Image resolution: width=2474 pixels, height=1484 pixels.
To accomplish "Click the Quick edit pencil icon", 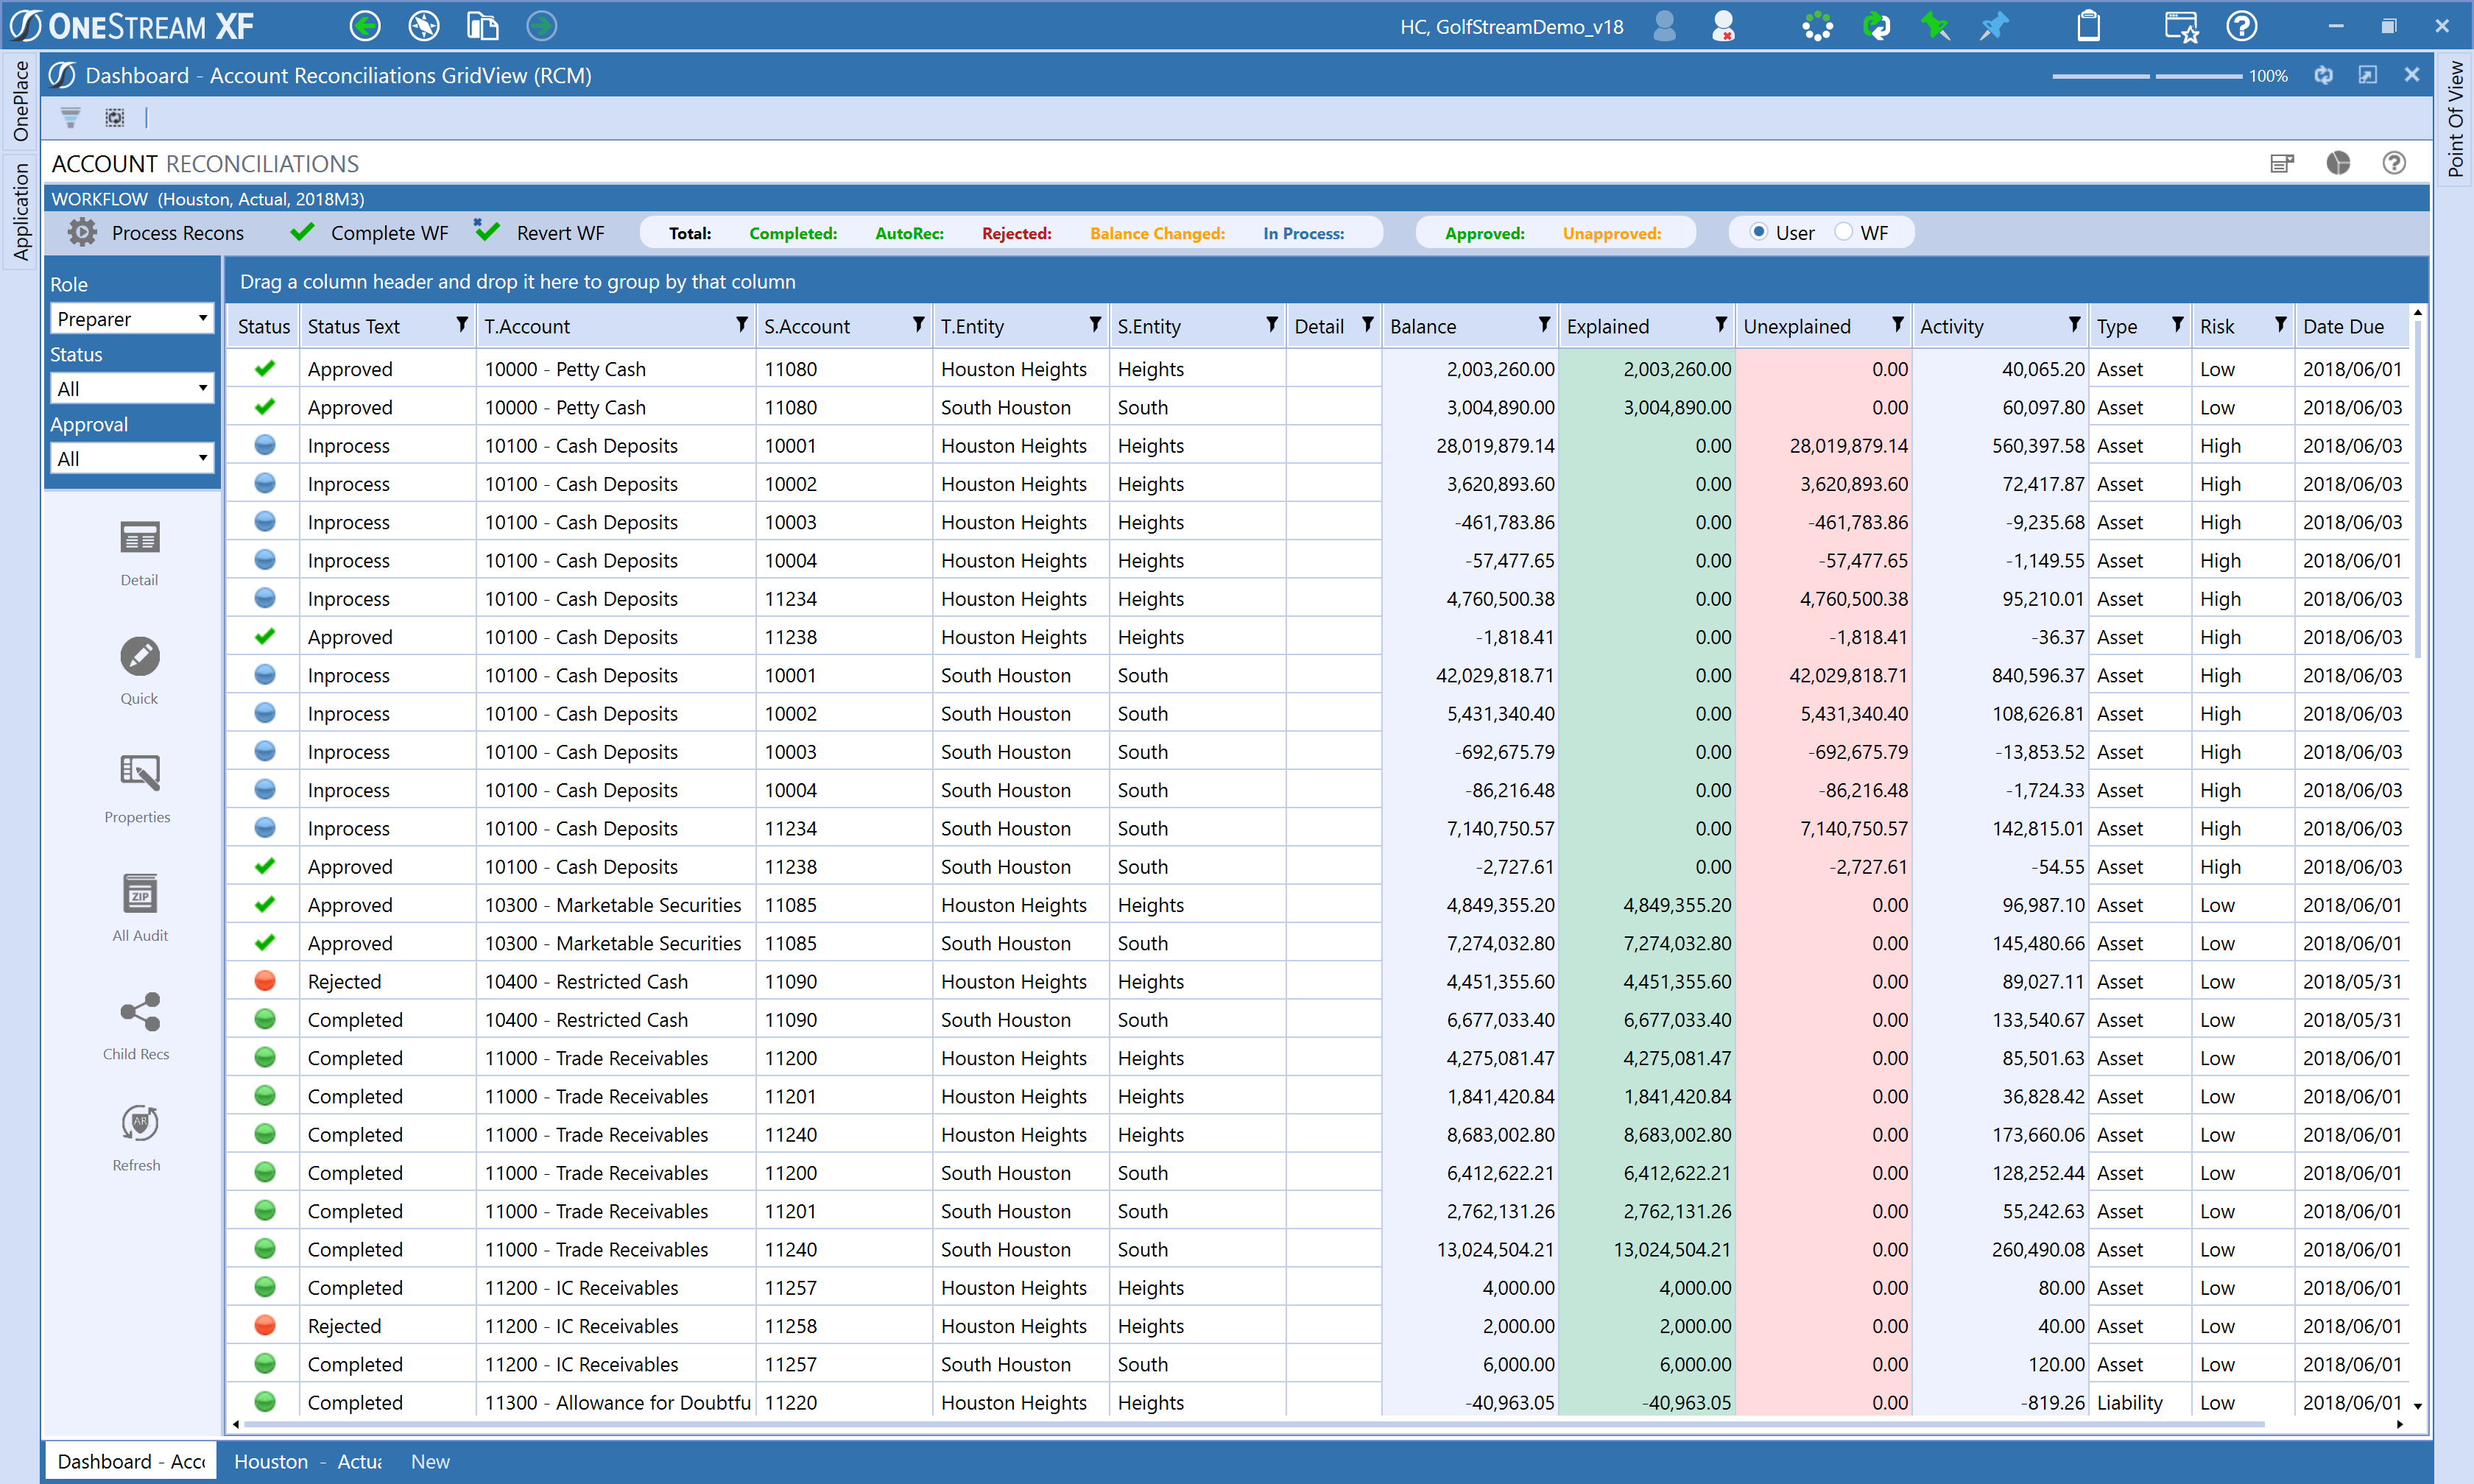I will point(139,657).
